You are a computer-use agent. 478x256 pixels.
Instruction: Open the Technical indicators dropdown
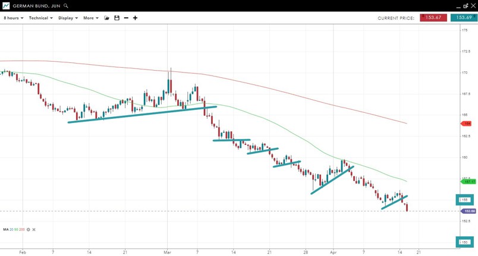click(x=41, y=18)
